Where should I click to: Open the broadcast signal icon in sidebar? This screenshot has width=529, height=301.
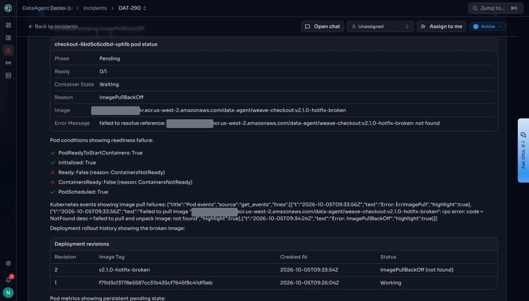8,63
